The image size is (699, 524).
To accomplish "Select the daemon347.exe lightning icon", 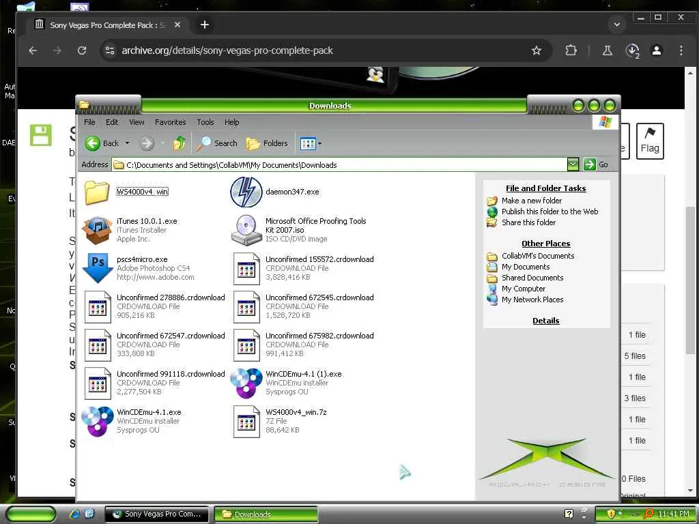I will (x=246, y=192).
